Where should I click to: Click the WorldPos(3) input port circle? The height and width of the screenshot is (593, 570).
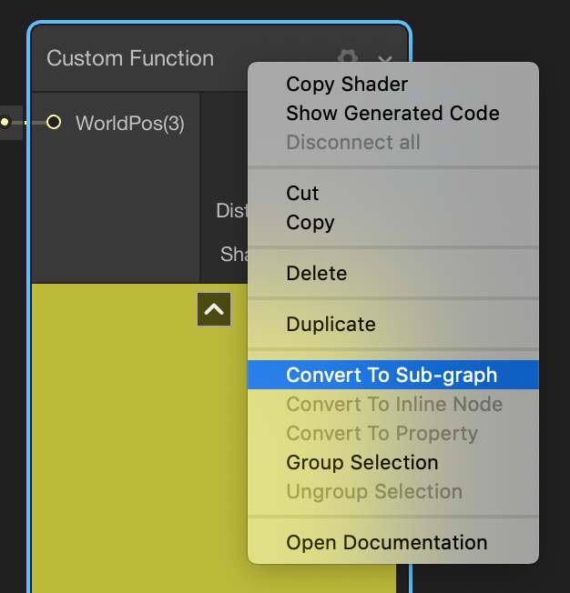54,122
